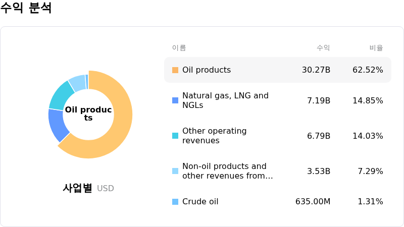Click the donut center label Oil products
The width and height of the screenshot is (404, 227).
(88, 114)
